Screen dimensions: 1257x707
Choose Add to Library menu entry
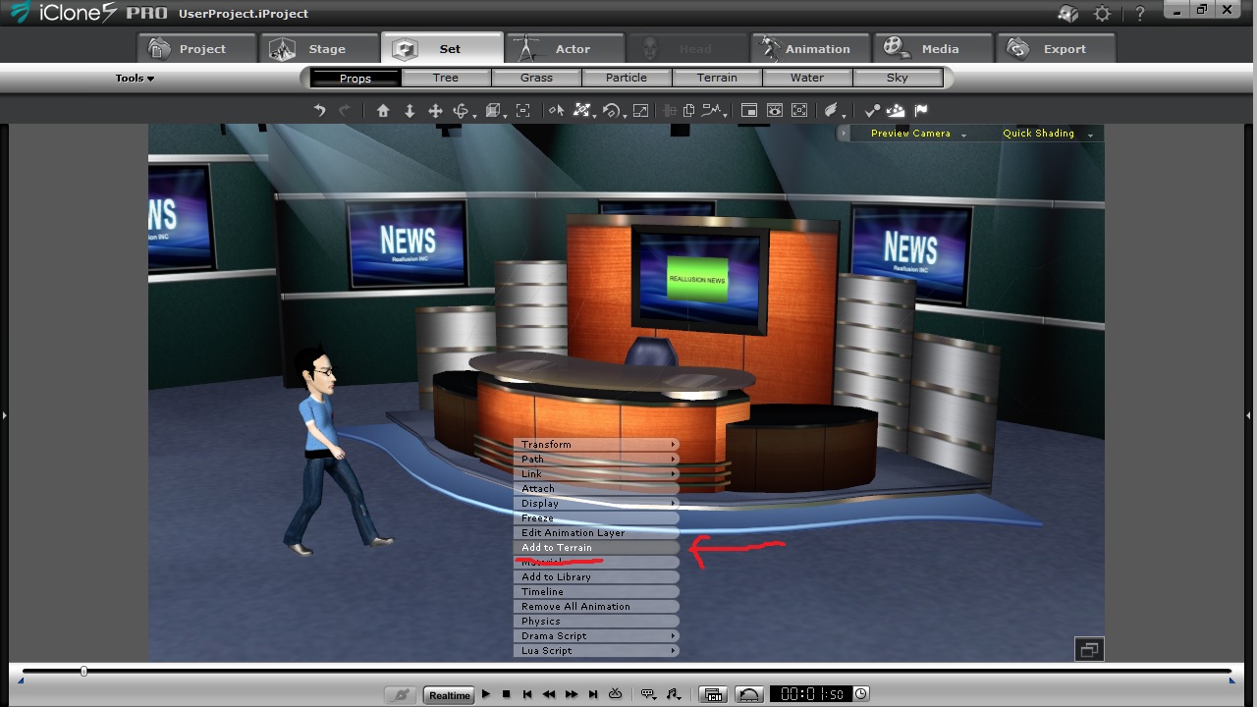click(x=596, y=577)
